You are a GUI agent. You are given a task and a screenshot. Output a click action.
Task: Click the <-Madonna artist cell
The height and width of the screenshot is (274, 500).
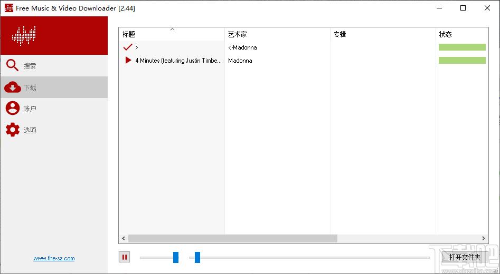pos(242,47)
